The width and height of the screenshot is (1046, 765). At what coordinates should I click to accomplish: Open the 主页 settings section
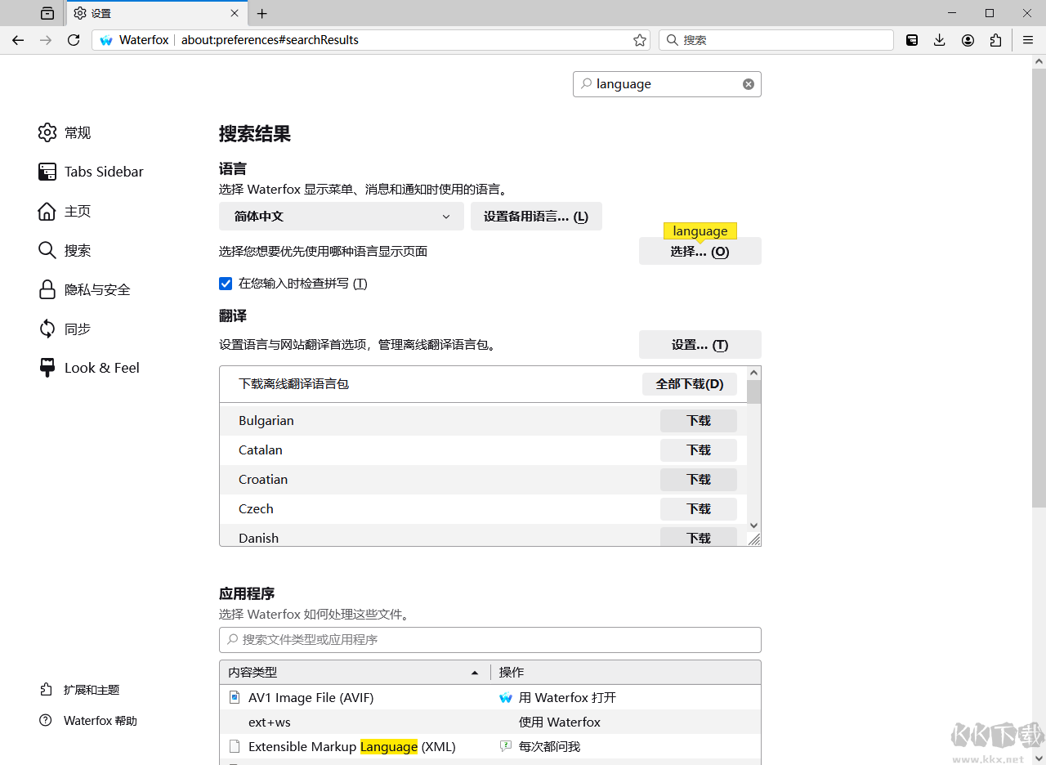tap(77, 211)
